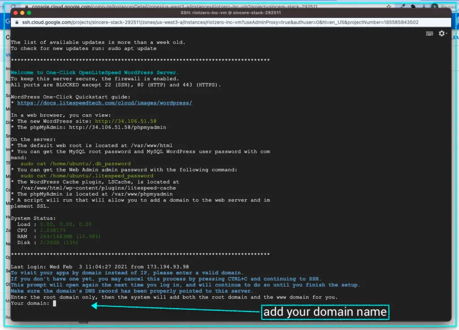Image resolution: width=459 pixels, height=330 pixels.
Task: Maximize the SSH window with the green button
Action: [x=29, y=13]
